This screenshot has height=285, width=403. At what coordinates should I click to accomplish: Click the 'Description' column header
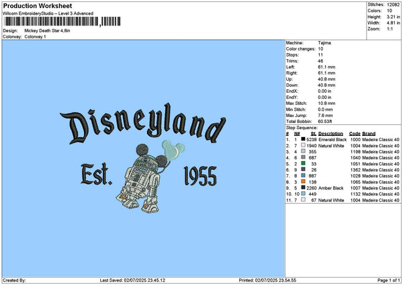point(330,134)
